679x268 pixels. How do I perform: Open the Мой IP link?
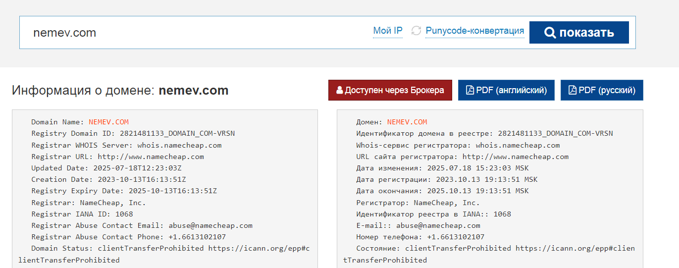(388, 31)
